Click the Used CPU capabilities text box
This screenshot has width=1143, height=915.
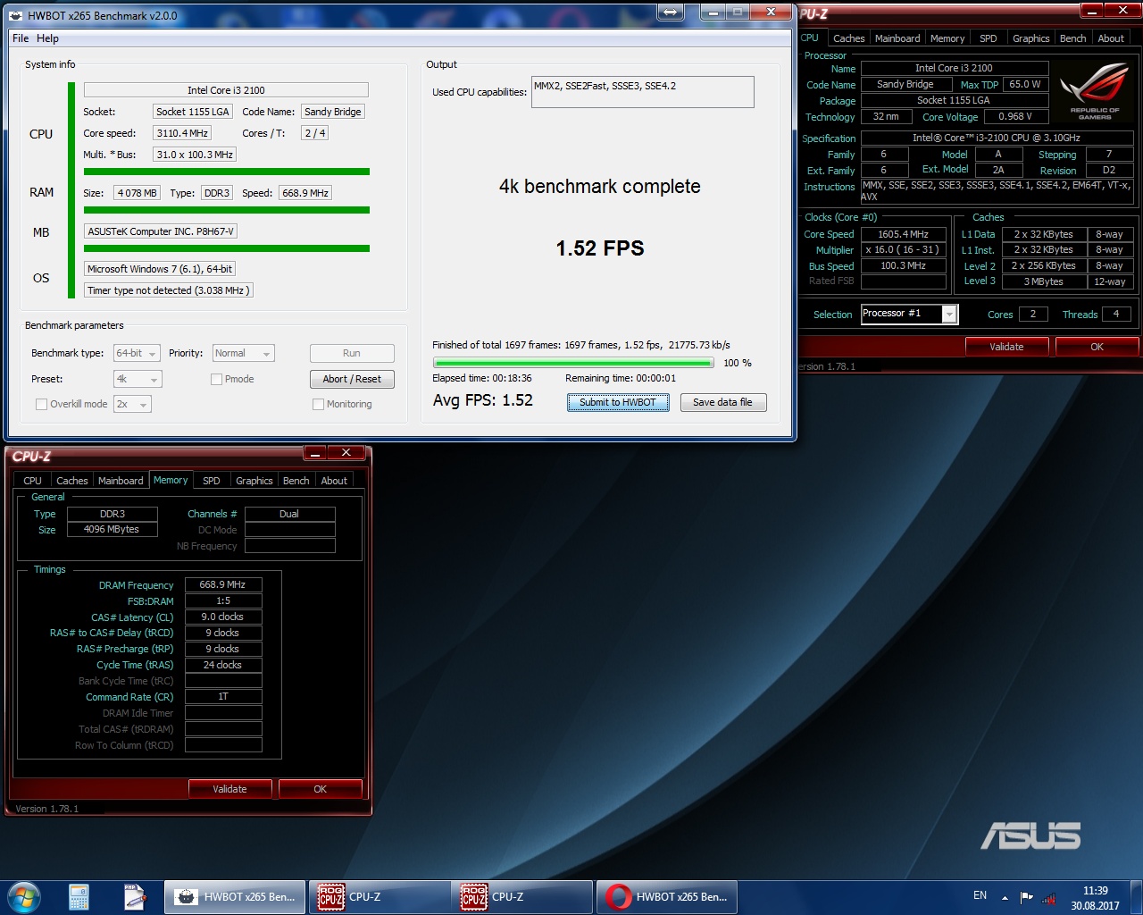[x=643, y=92]
